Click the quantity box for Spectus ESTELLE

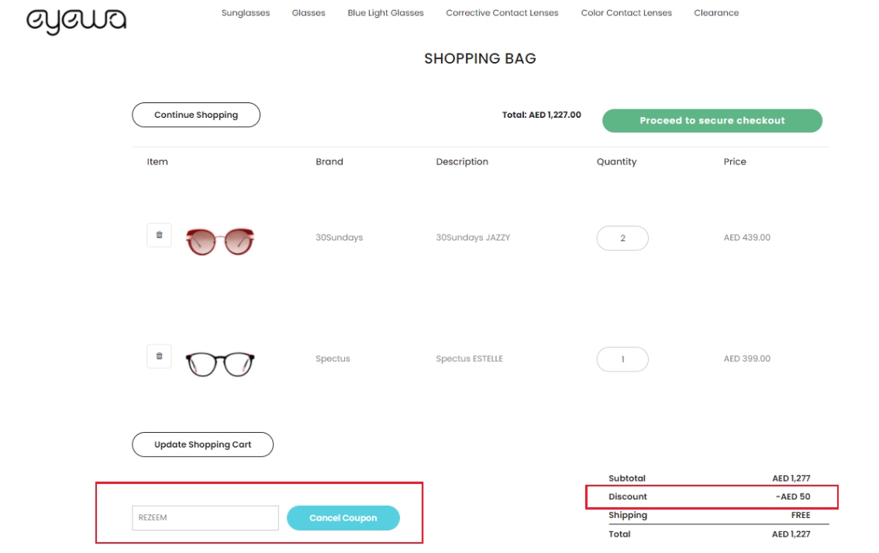(622, 358)
